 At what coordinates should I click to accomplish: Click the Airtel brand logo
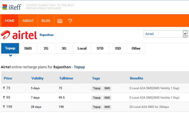point(19,35)
